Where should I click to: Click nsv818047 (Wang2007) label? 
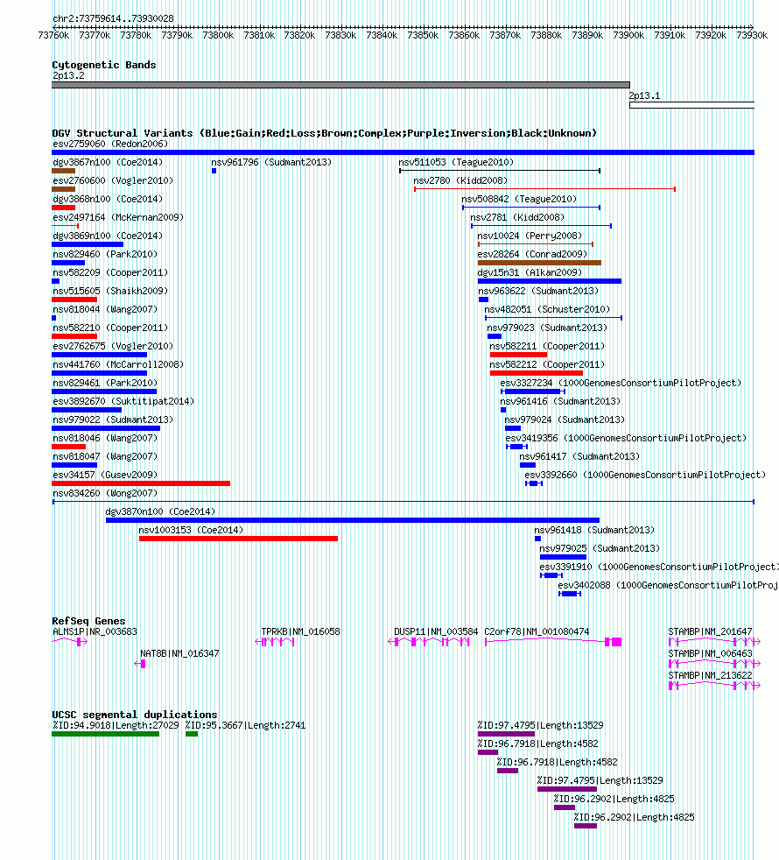105,456
